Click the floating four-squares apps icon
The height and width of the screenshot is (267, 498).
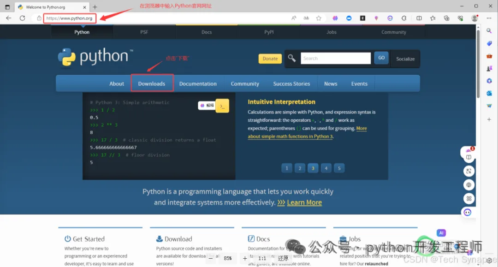click(x=469, y=199)
